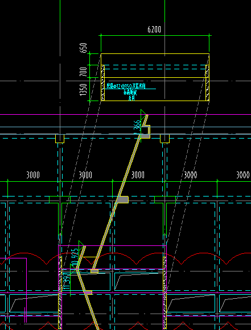Click the cyan annotation containing @150
The height and width of the screenshot is (330, 251).
point(126,86)
